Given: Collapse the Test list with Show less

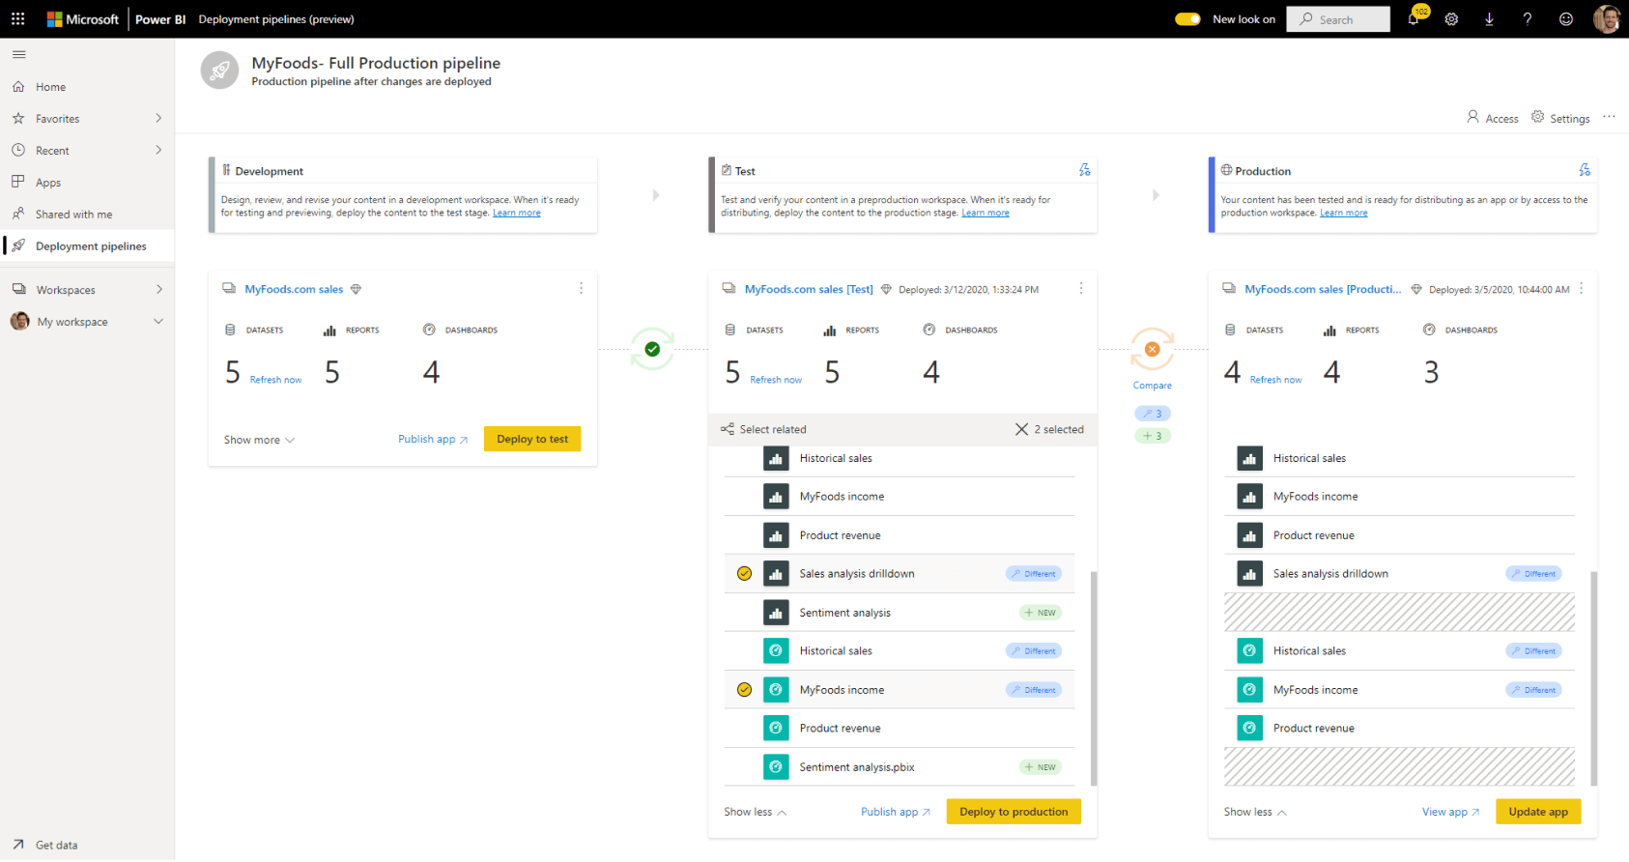Looking at the screenshot, I should click(755, 812).
